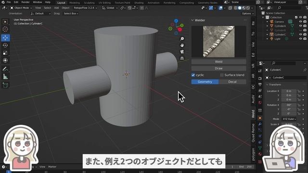Toggle camera view icon in viewport
Screen dimensions: 308x173
[x=182, y=52]
